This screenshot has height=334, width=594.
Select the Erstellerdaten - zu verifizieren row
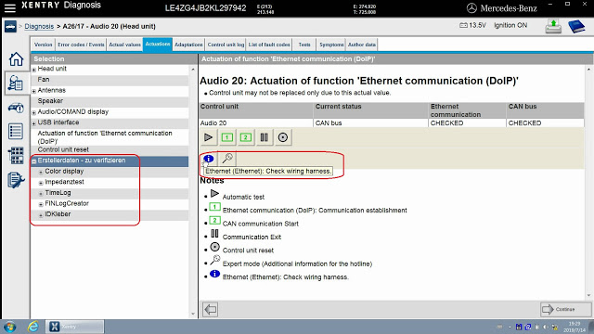(x=110, y=161)
